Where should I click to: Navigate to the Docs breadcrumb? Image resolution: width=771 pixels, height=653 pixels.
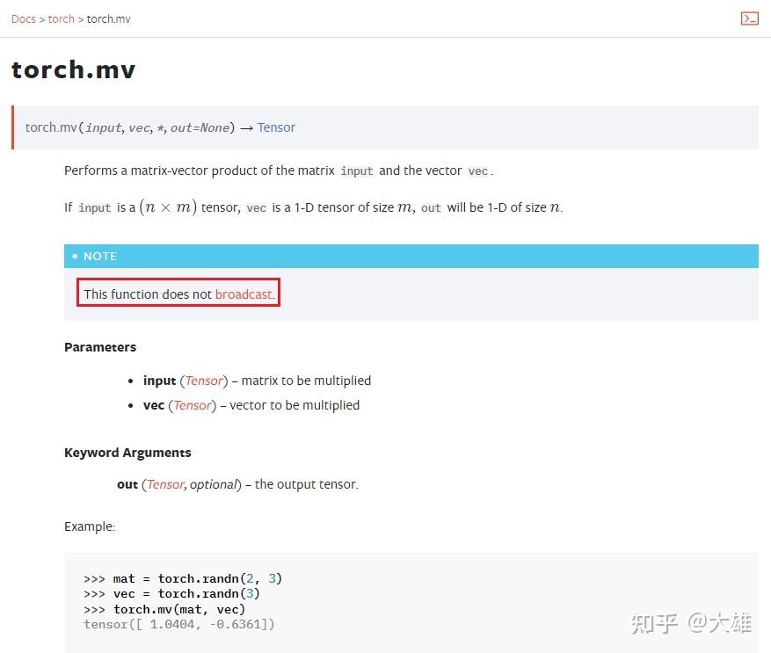click(23, 18)
